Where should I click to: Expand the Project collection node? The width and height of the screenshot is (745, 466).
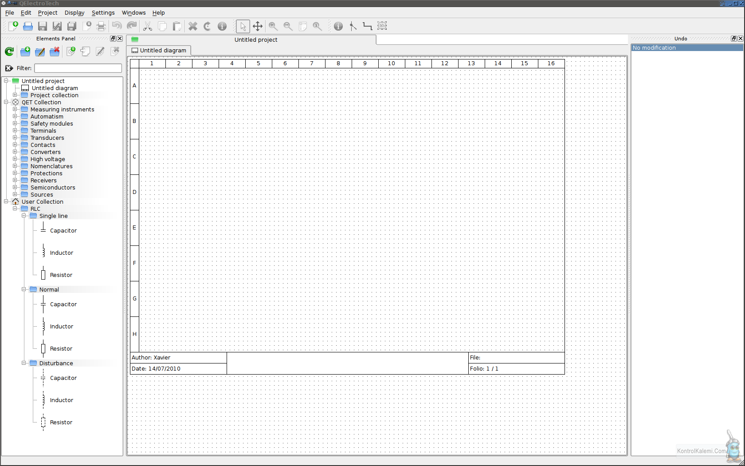[15, 95]
